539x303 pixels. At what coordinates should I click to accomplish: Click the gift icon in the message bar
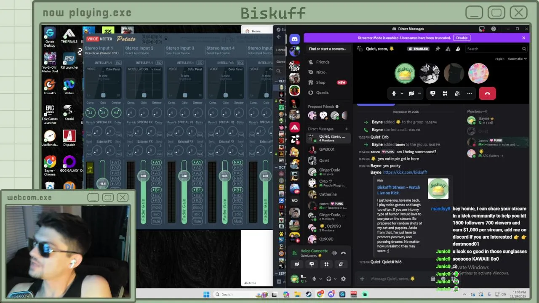point(433,279)
